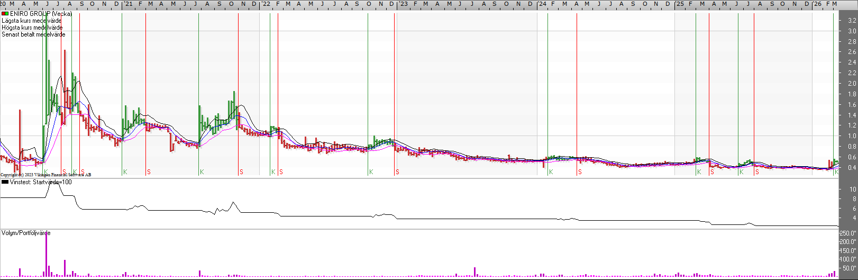858x280 pixels.
Task: Click the '22 year label on time axis
Action: pyautogui.click(x=266, y=4)
